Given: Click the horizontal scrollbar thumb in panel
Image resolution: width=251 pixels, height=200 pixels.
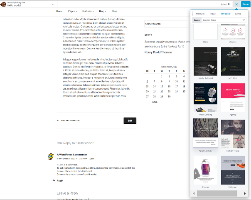Looking at the screenshot, I should coord(217,193).
